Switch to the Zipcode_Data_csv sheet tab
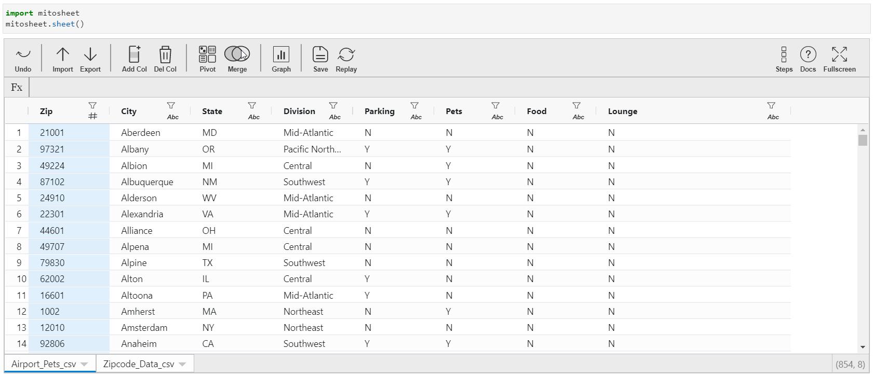This screenshot has height=377, width=874. [139, 364]
